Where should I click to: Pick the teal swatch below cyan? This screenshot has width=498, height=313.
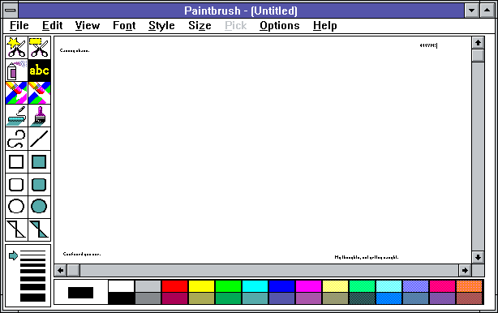pyautogui.click(x=255, y=298)
